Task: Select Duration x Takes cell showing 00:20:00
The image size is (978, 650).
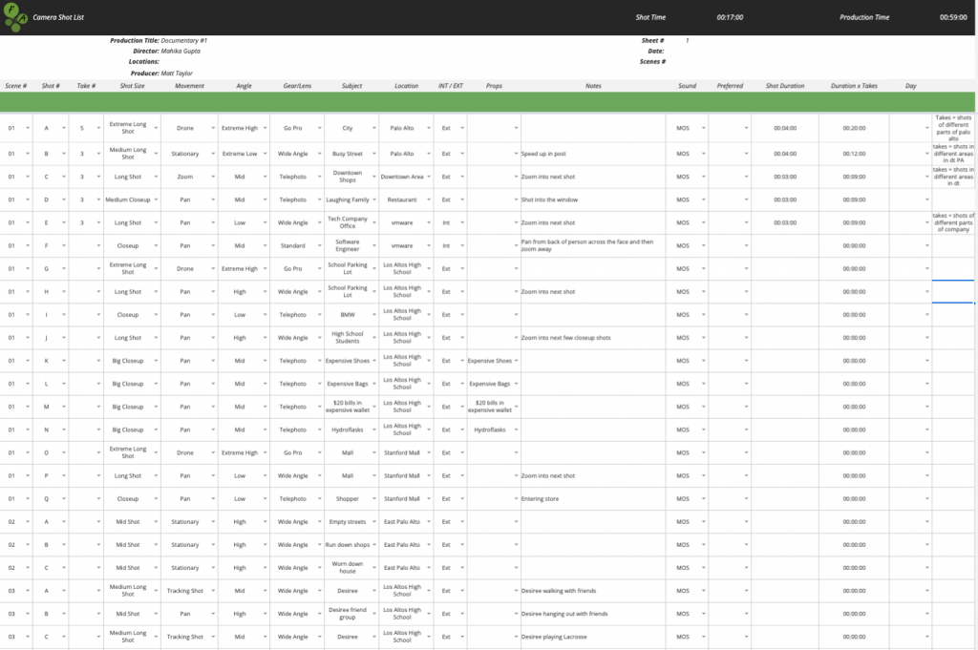Action: (852, 127)
